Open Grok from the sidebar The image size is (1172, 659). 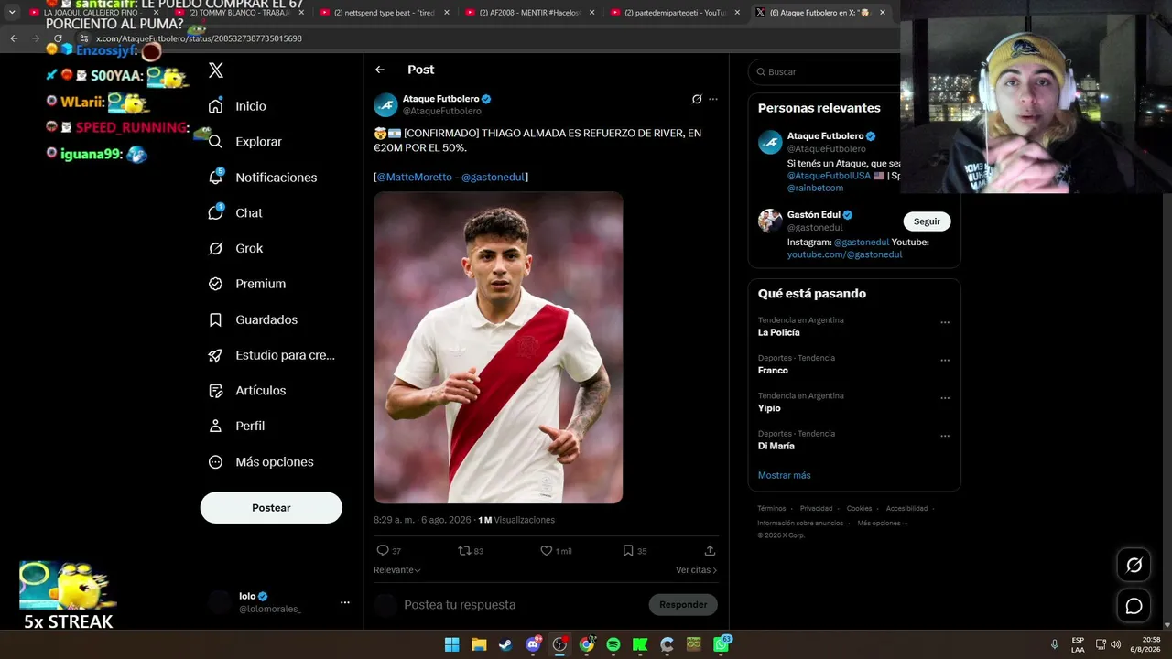(x=235, y=248)
